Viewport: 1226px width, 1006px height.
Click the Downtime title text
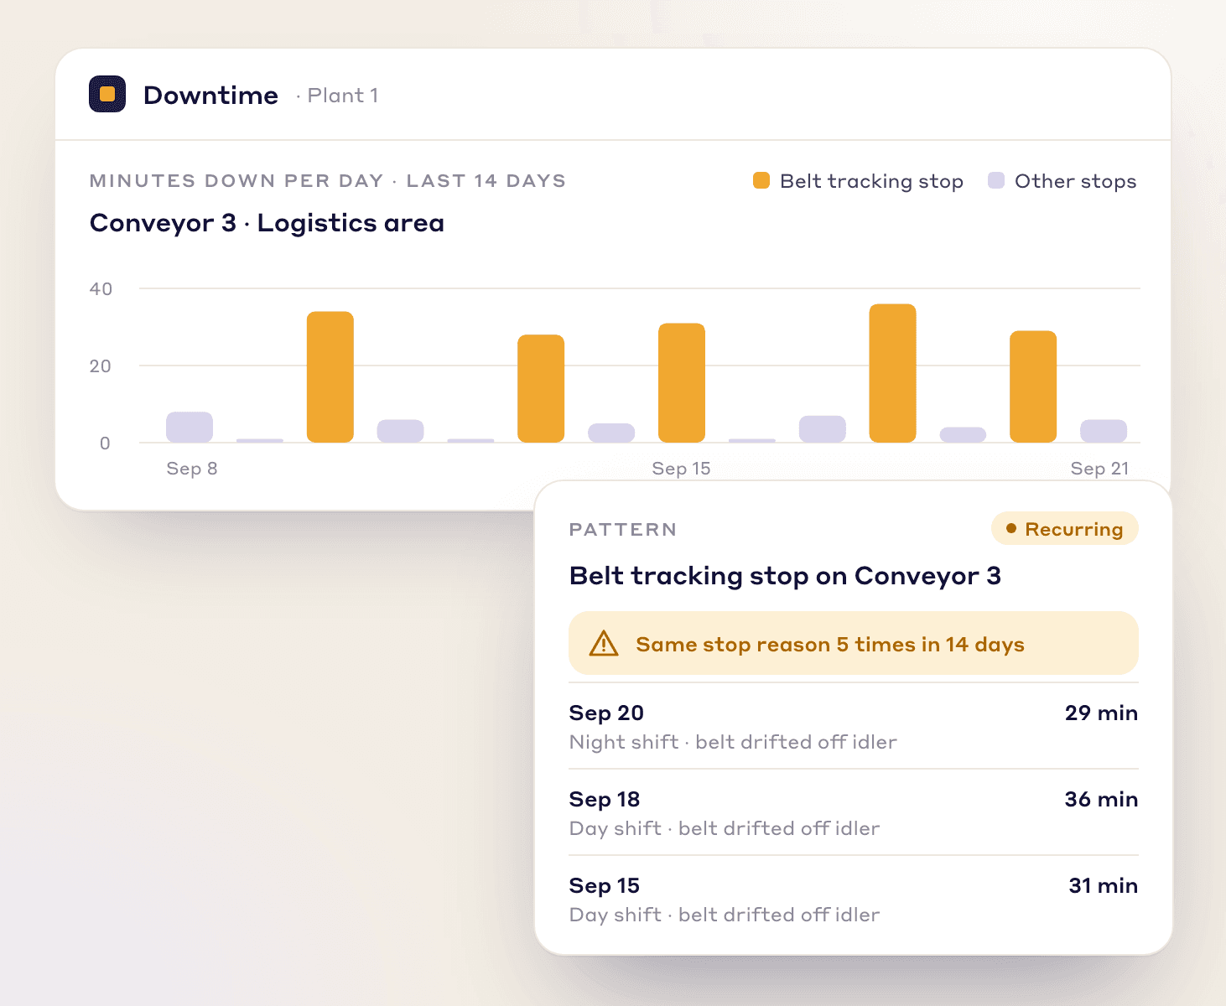(x=210, y=95)
